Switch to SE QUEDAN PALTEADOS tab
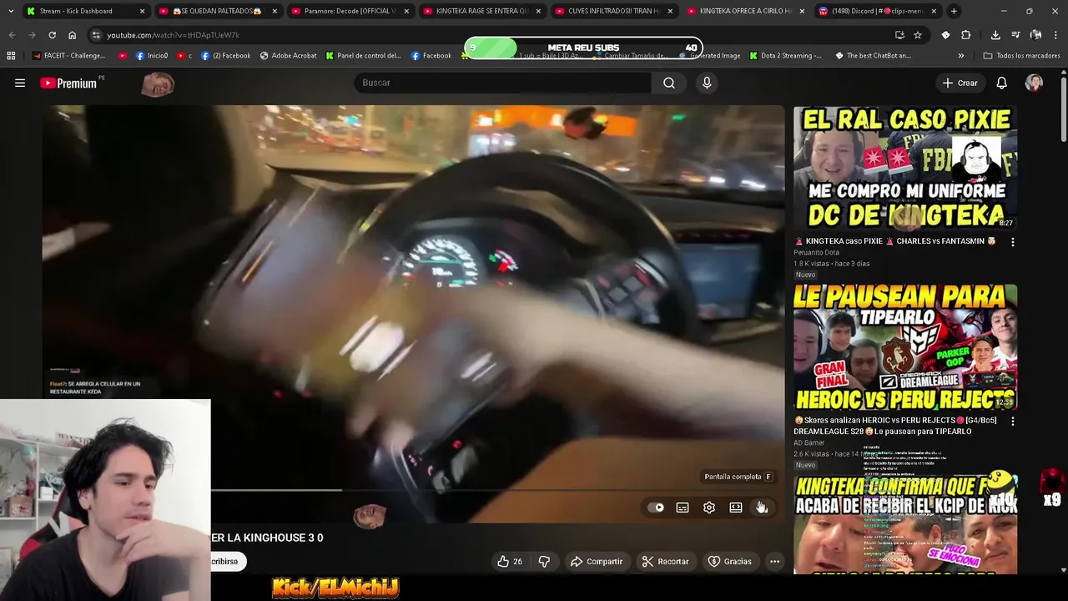 point(219,11)
